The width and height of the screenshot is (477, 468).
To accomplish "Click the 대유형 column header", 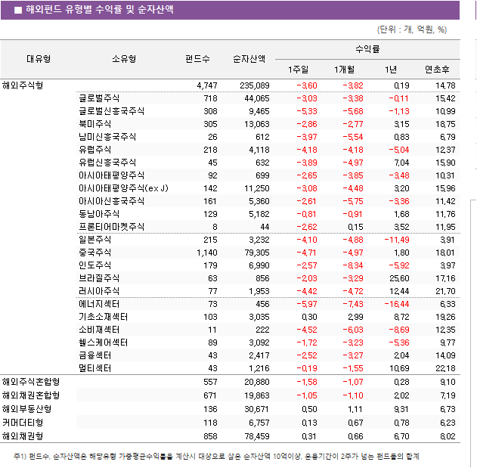I will point(39,59).
